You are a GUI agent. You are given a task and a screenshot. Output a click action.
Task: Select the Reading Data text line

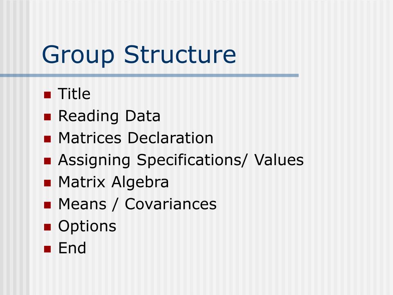click(109, 117)
